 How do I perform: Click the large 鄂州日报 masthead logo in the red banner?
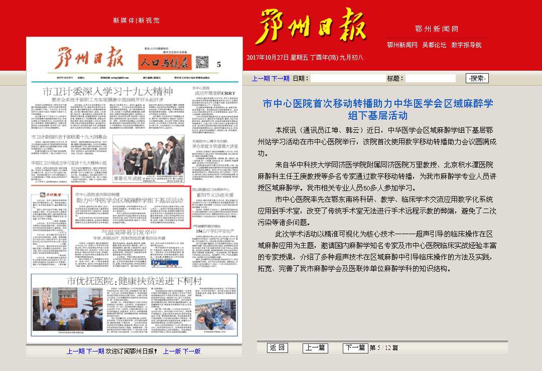click(x=310, y=26)
